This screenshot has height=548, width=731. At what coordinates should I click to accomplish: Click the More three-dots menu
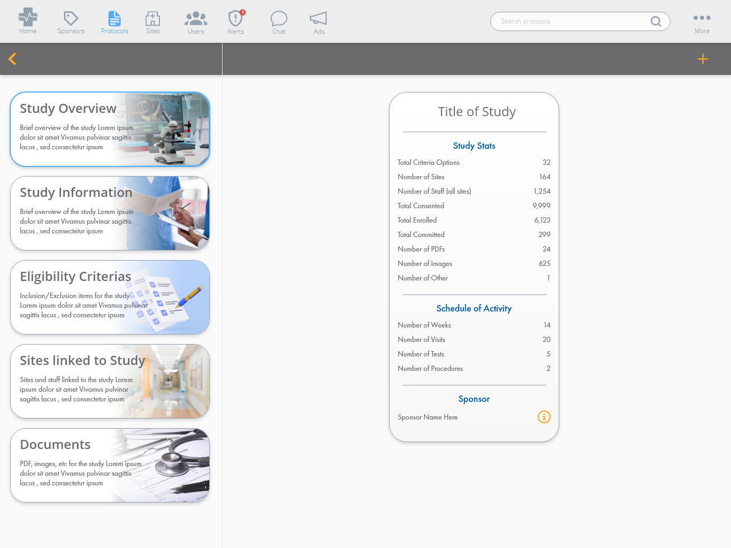click(x=702, y=18)
